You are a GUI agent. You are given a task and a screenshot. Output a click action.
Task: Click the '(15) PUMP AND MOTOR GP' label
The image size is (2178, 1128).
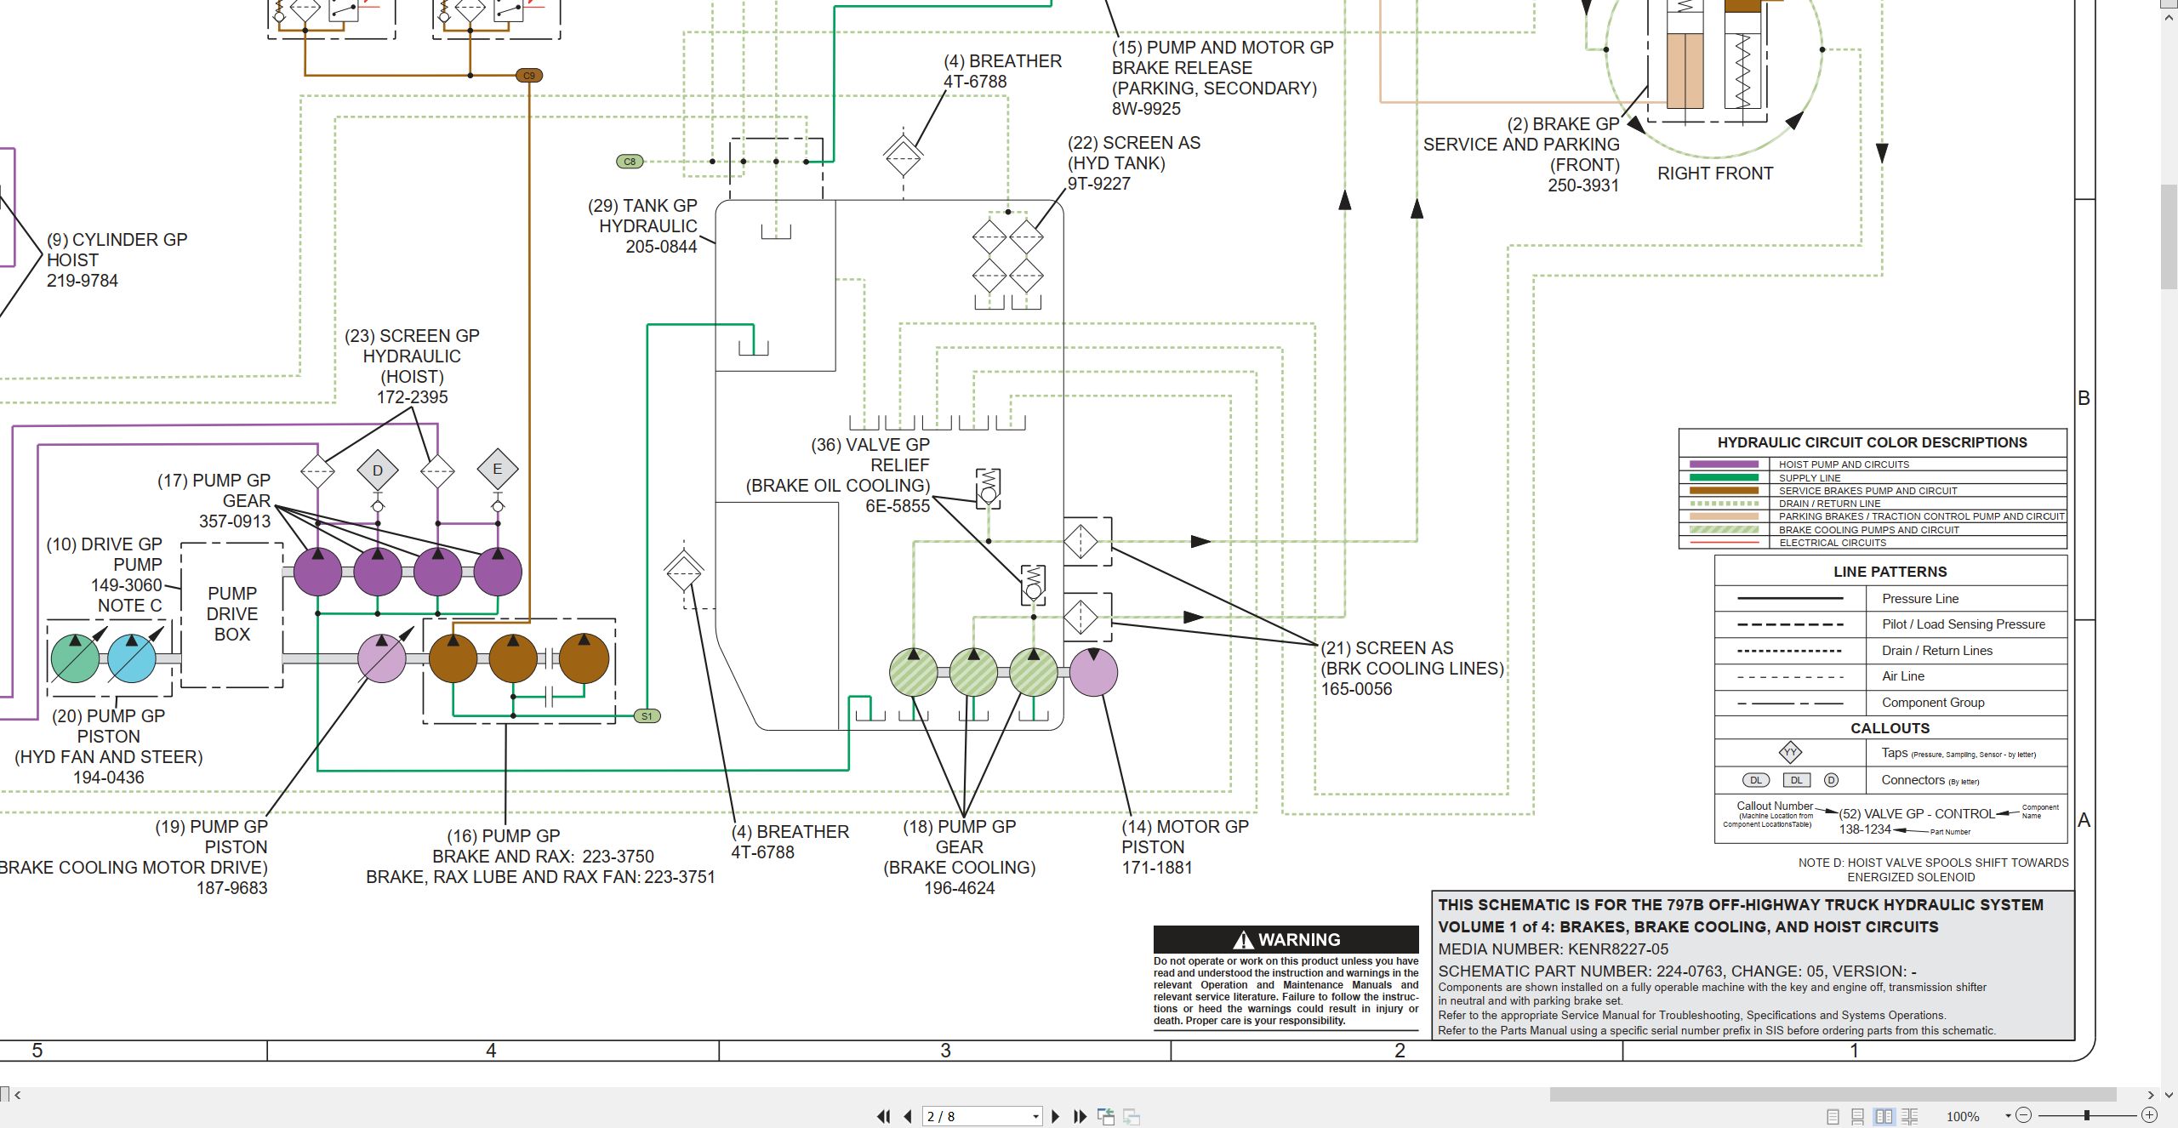tap(1223, 78)
